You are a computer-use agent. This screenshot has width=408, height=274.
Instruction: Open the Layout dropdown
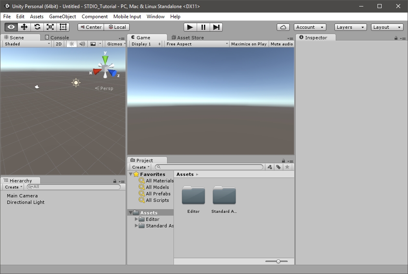pos(387,27)
